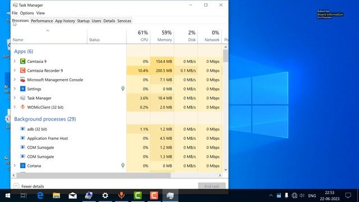Switch to the App history tab
The width and height of the screenshot is (359, 202).
point(65,21)
